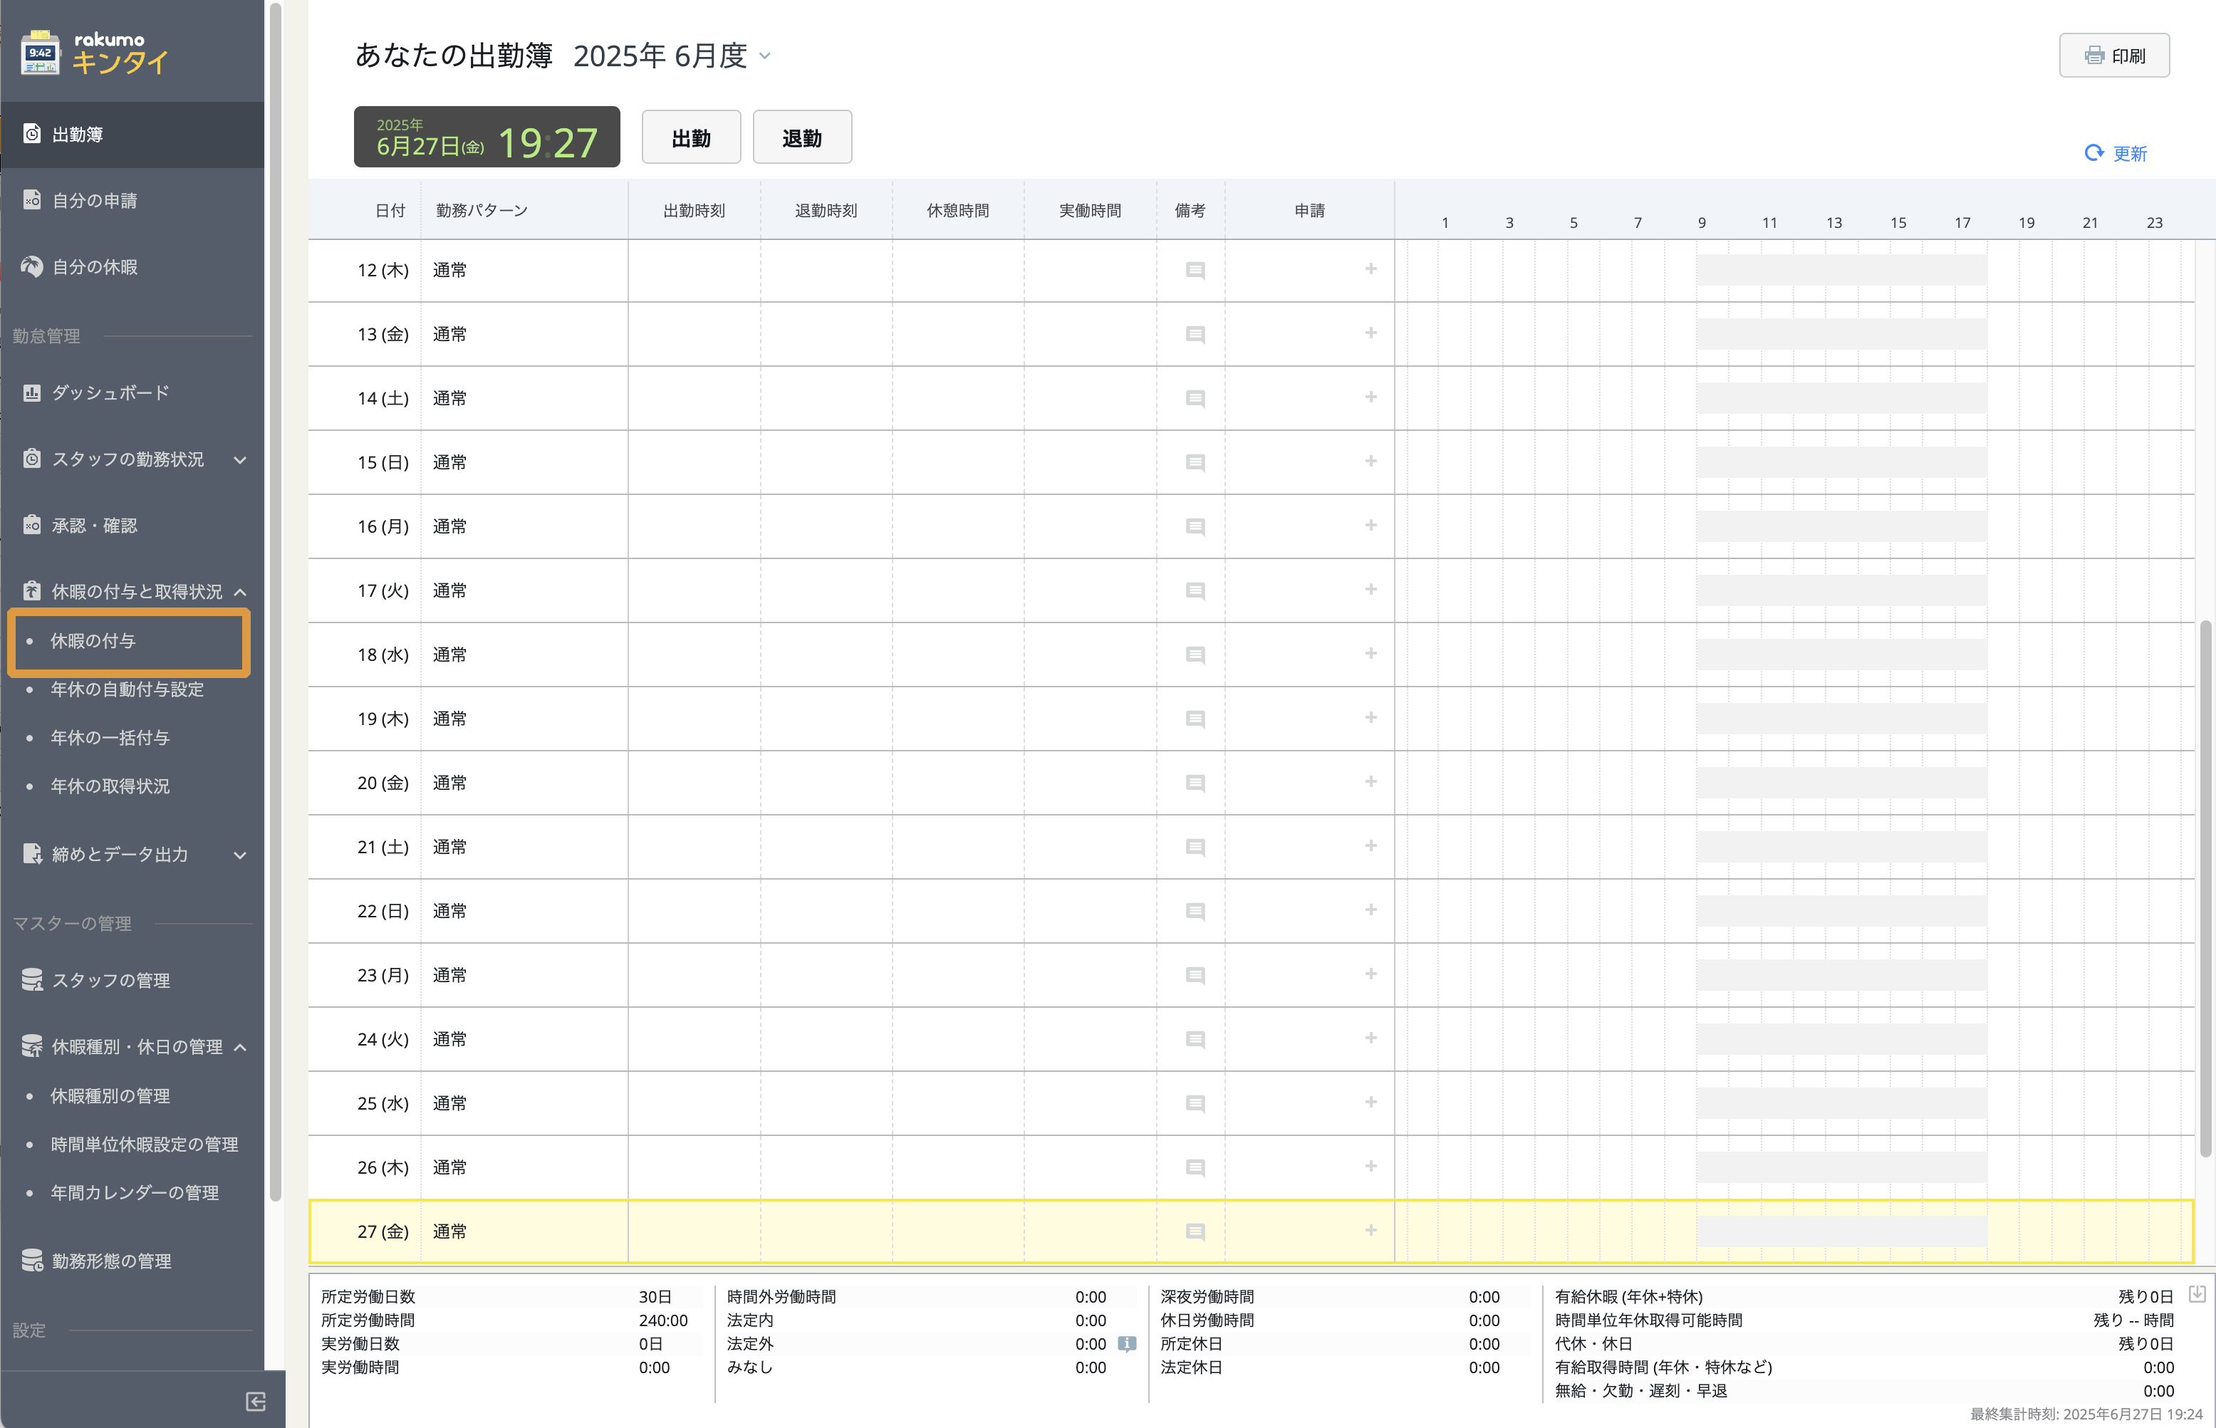
Task: Click the sidebar collapse icon at bottom
Action: point(256,1401)
